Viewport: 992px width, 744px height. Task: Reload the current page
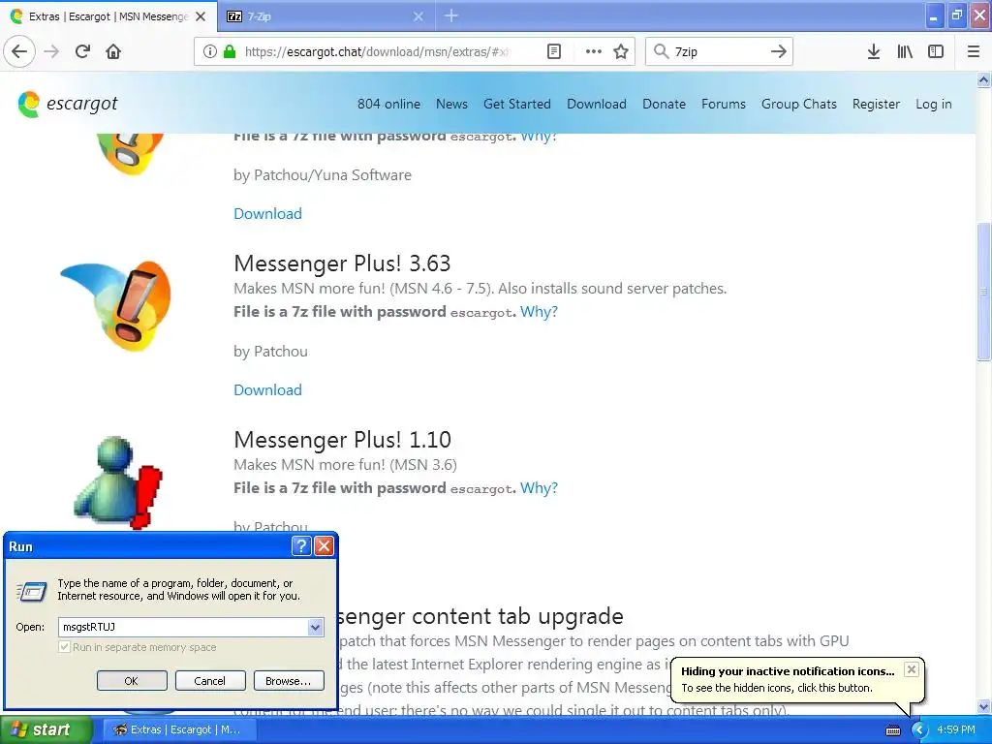82,51
